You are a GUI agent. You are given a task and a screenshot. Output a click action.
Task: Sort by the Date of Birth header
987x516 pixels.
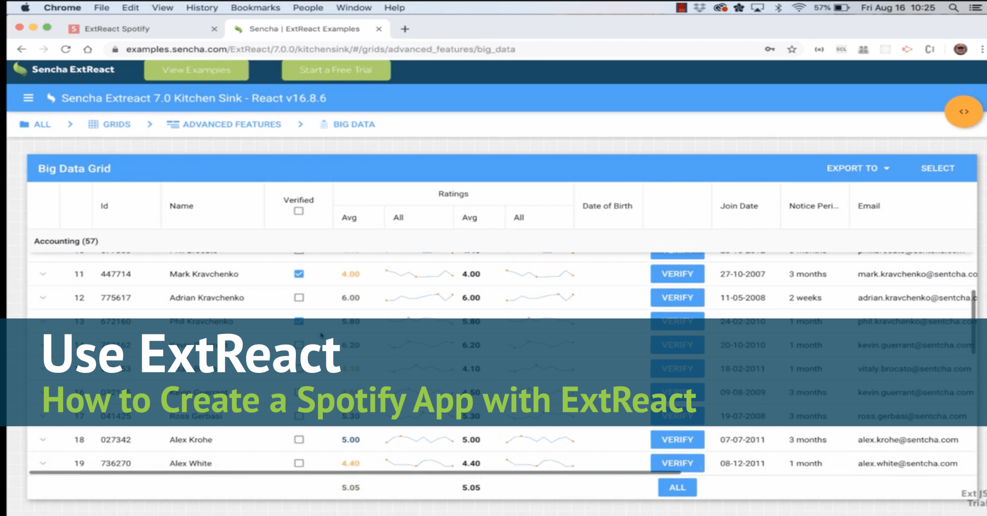pos(607,206)
